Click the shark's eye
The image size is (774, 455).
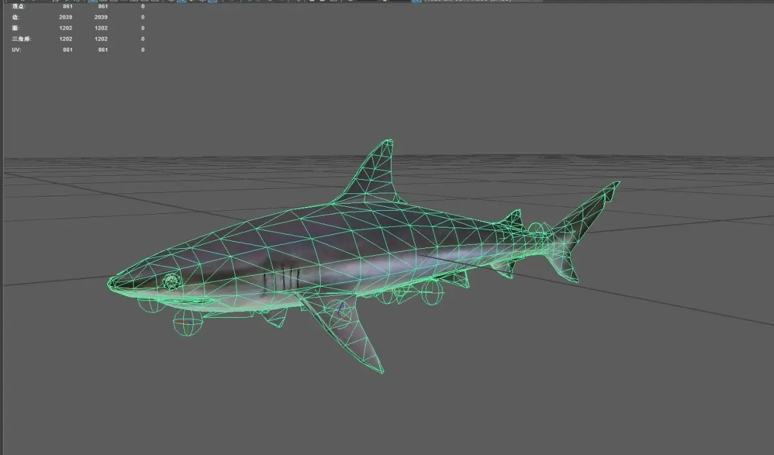172,281
